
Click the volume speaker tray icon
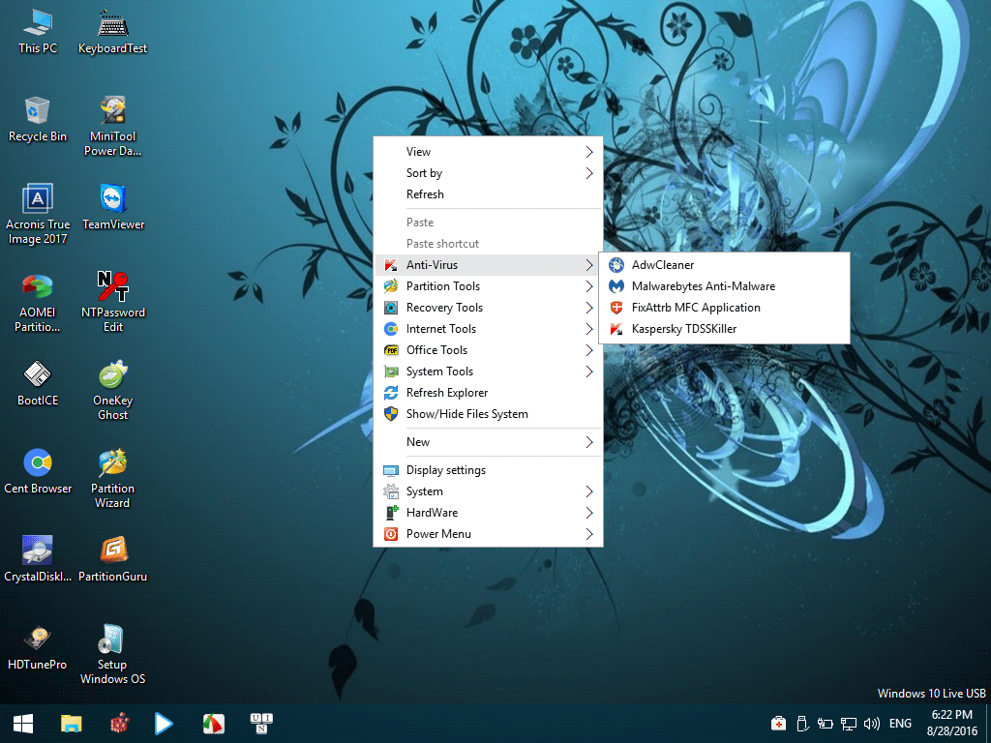tap(872, 724)
